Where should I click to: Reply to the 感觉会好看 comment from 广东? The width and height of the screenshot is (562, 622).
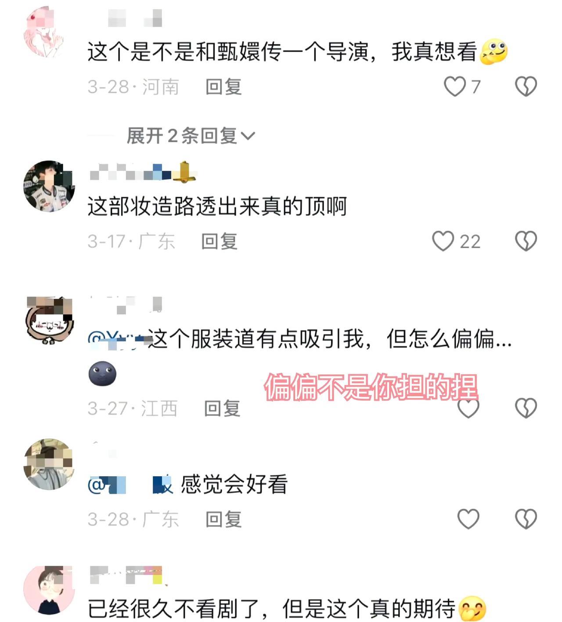pos(223,520)
